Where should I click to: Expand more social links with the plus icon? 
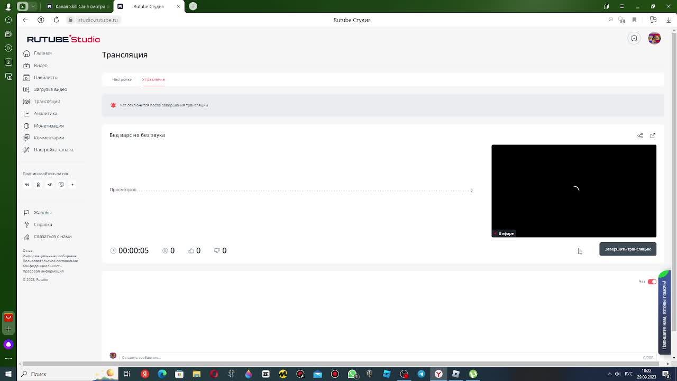(x=72, y=185)
